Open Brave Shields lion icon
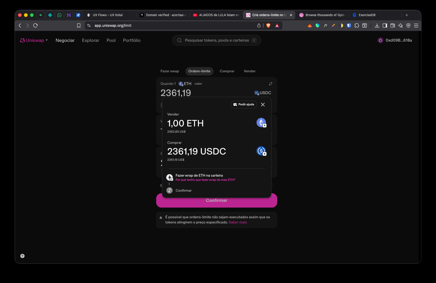This screenshot has width=436, height=283. (x=268, y=25)
